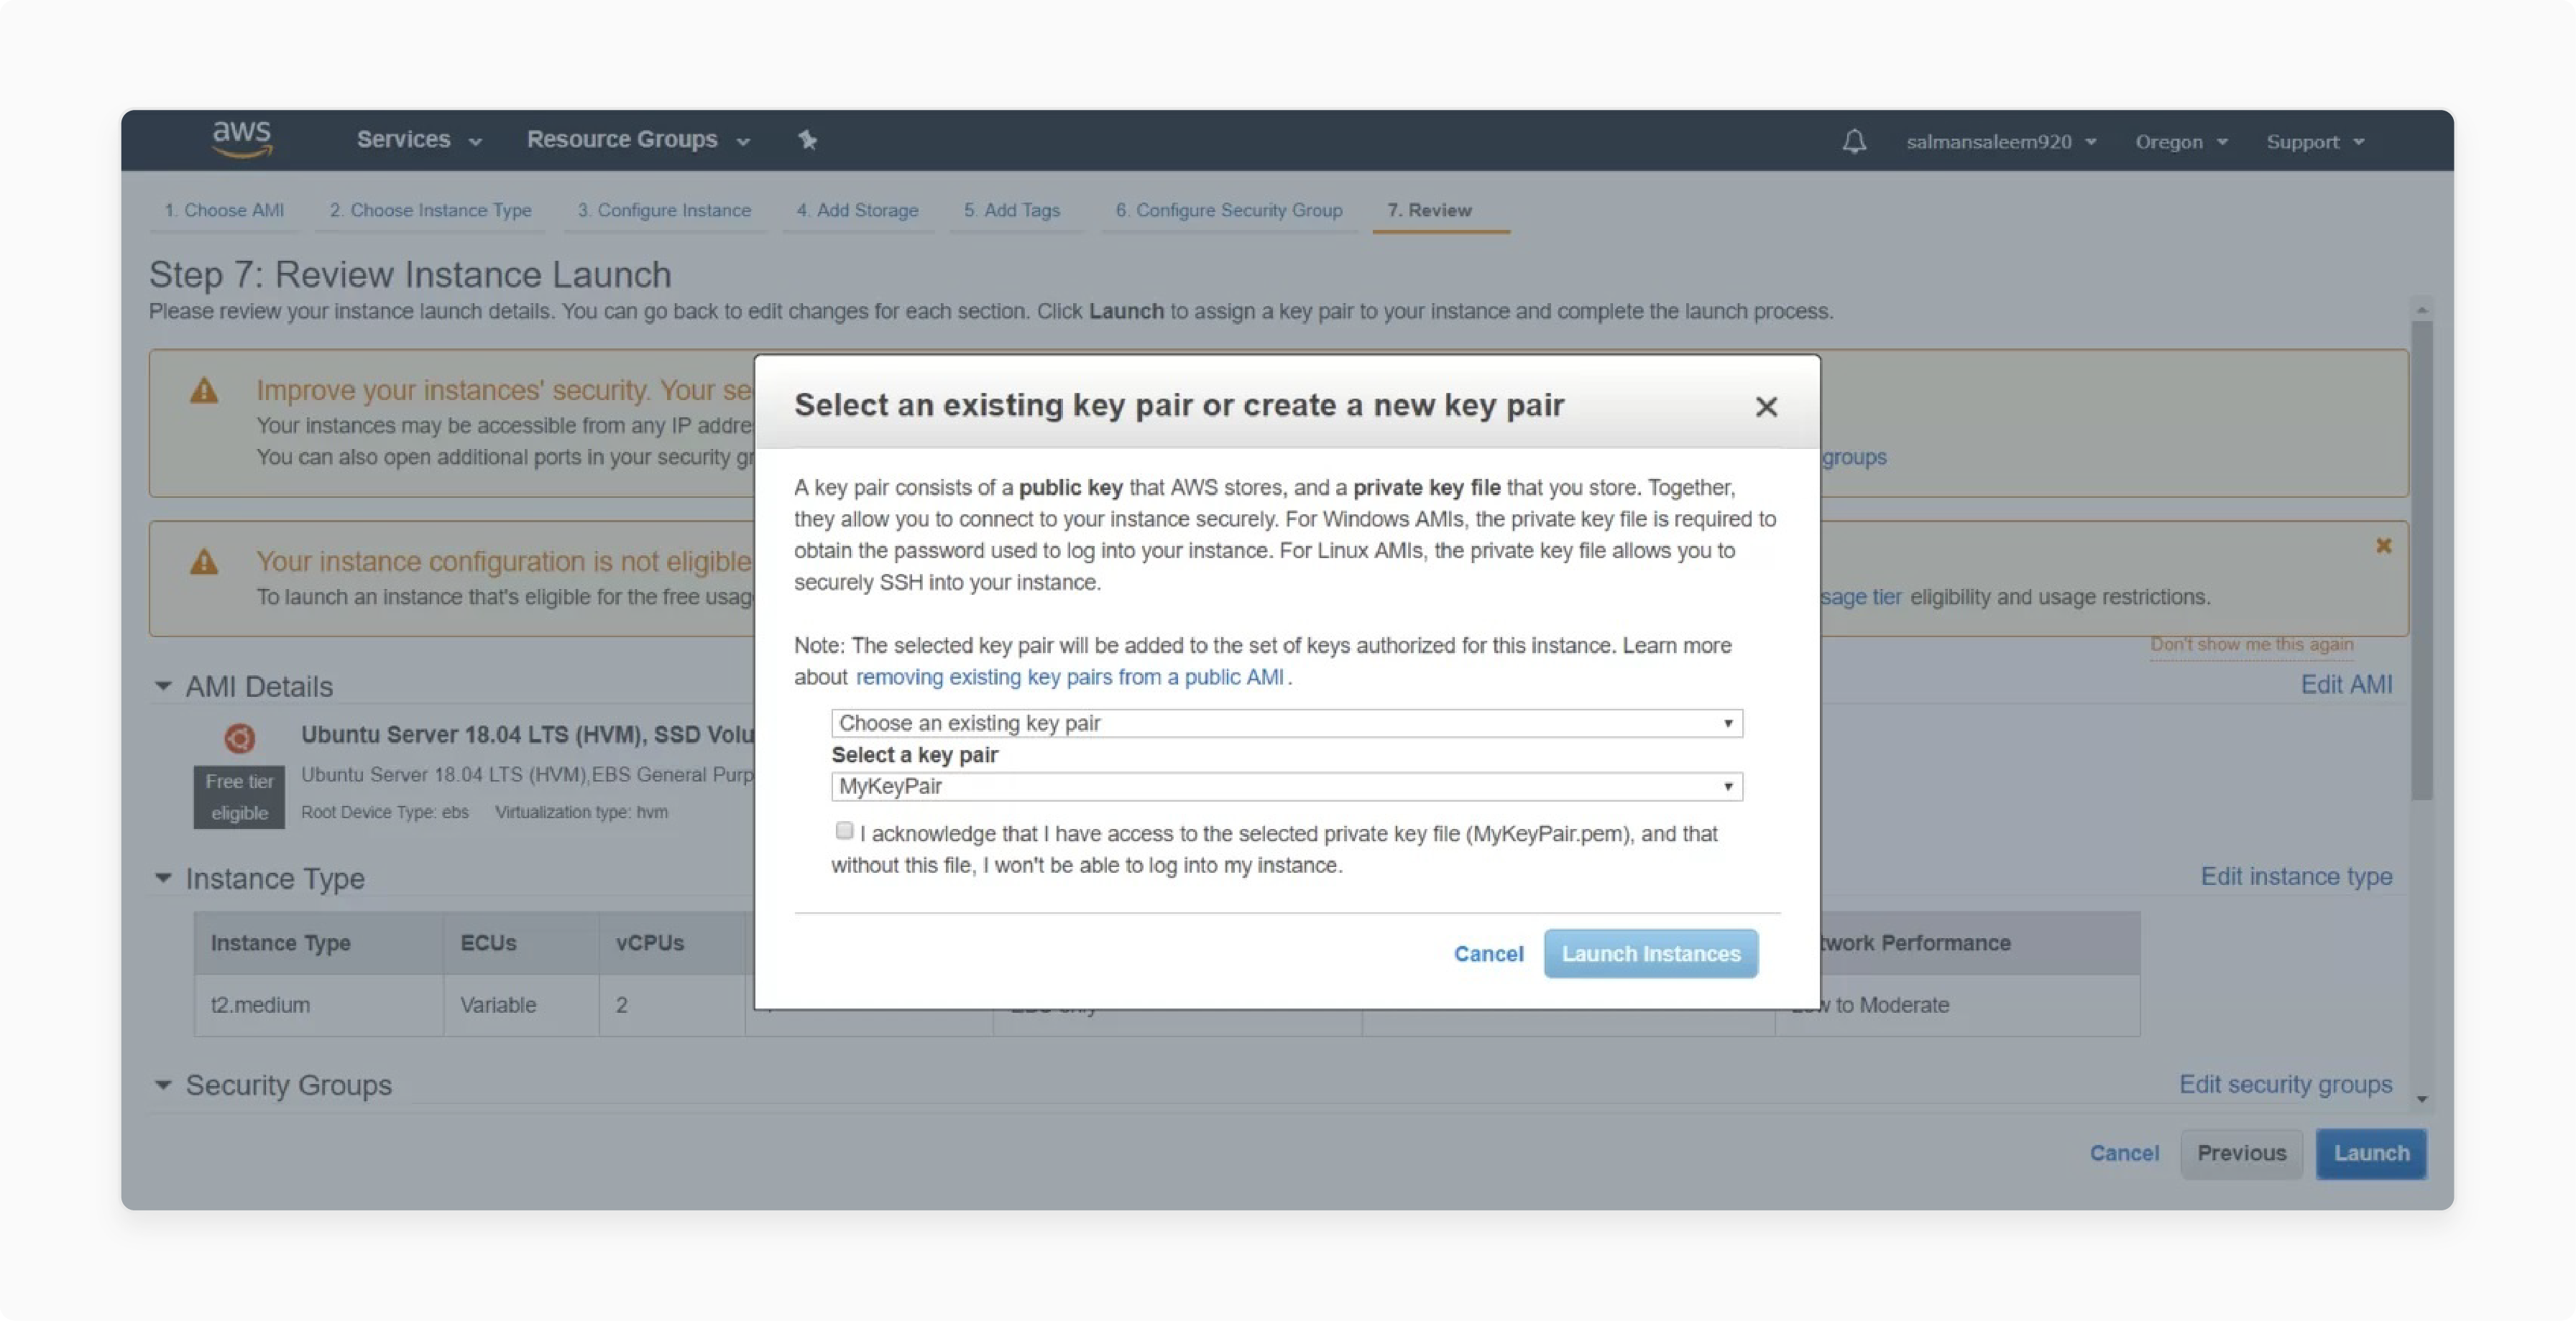The image size is (2576, 1321).
Task: Go to the Choose Instance Type step tab
Action: [x=431, y=210]
